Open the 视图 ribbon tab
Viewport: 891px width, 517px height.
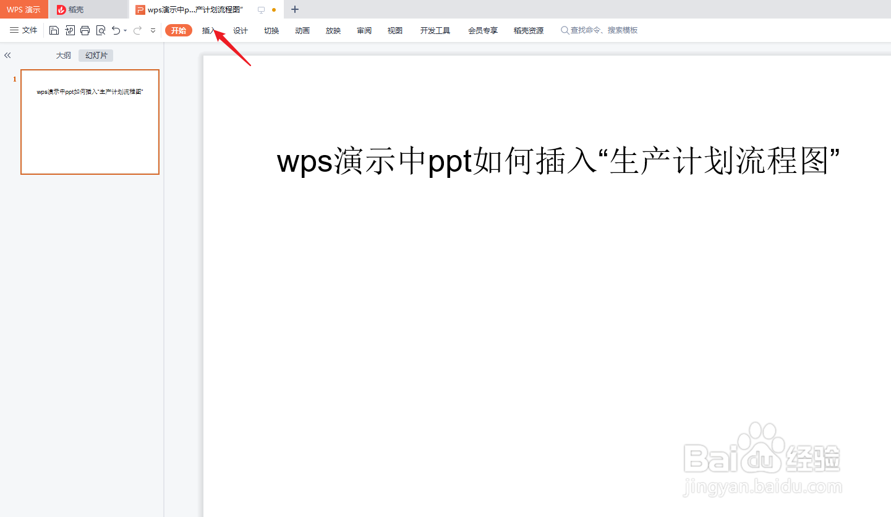pyautogui.click(x=395, y=30)
